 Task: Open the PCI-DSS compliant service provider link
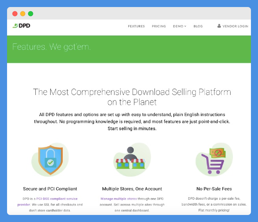(x=47, y=202)
